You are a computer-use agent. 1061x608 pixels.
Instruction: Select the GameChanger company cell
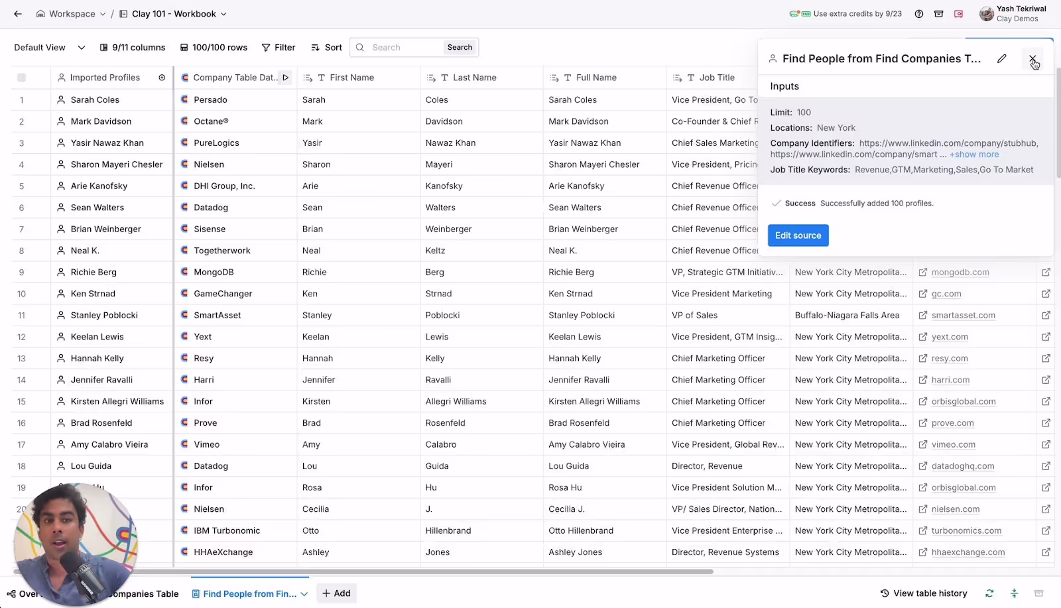click(235, 294)
